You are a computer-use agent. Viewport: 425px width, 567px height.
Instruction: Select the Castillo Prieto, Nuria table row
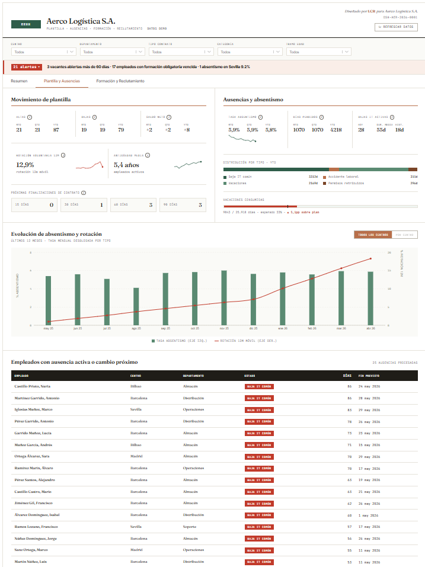pos(215,386)
